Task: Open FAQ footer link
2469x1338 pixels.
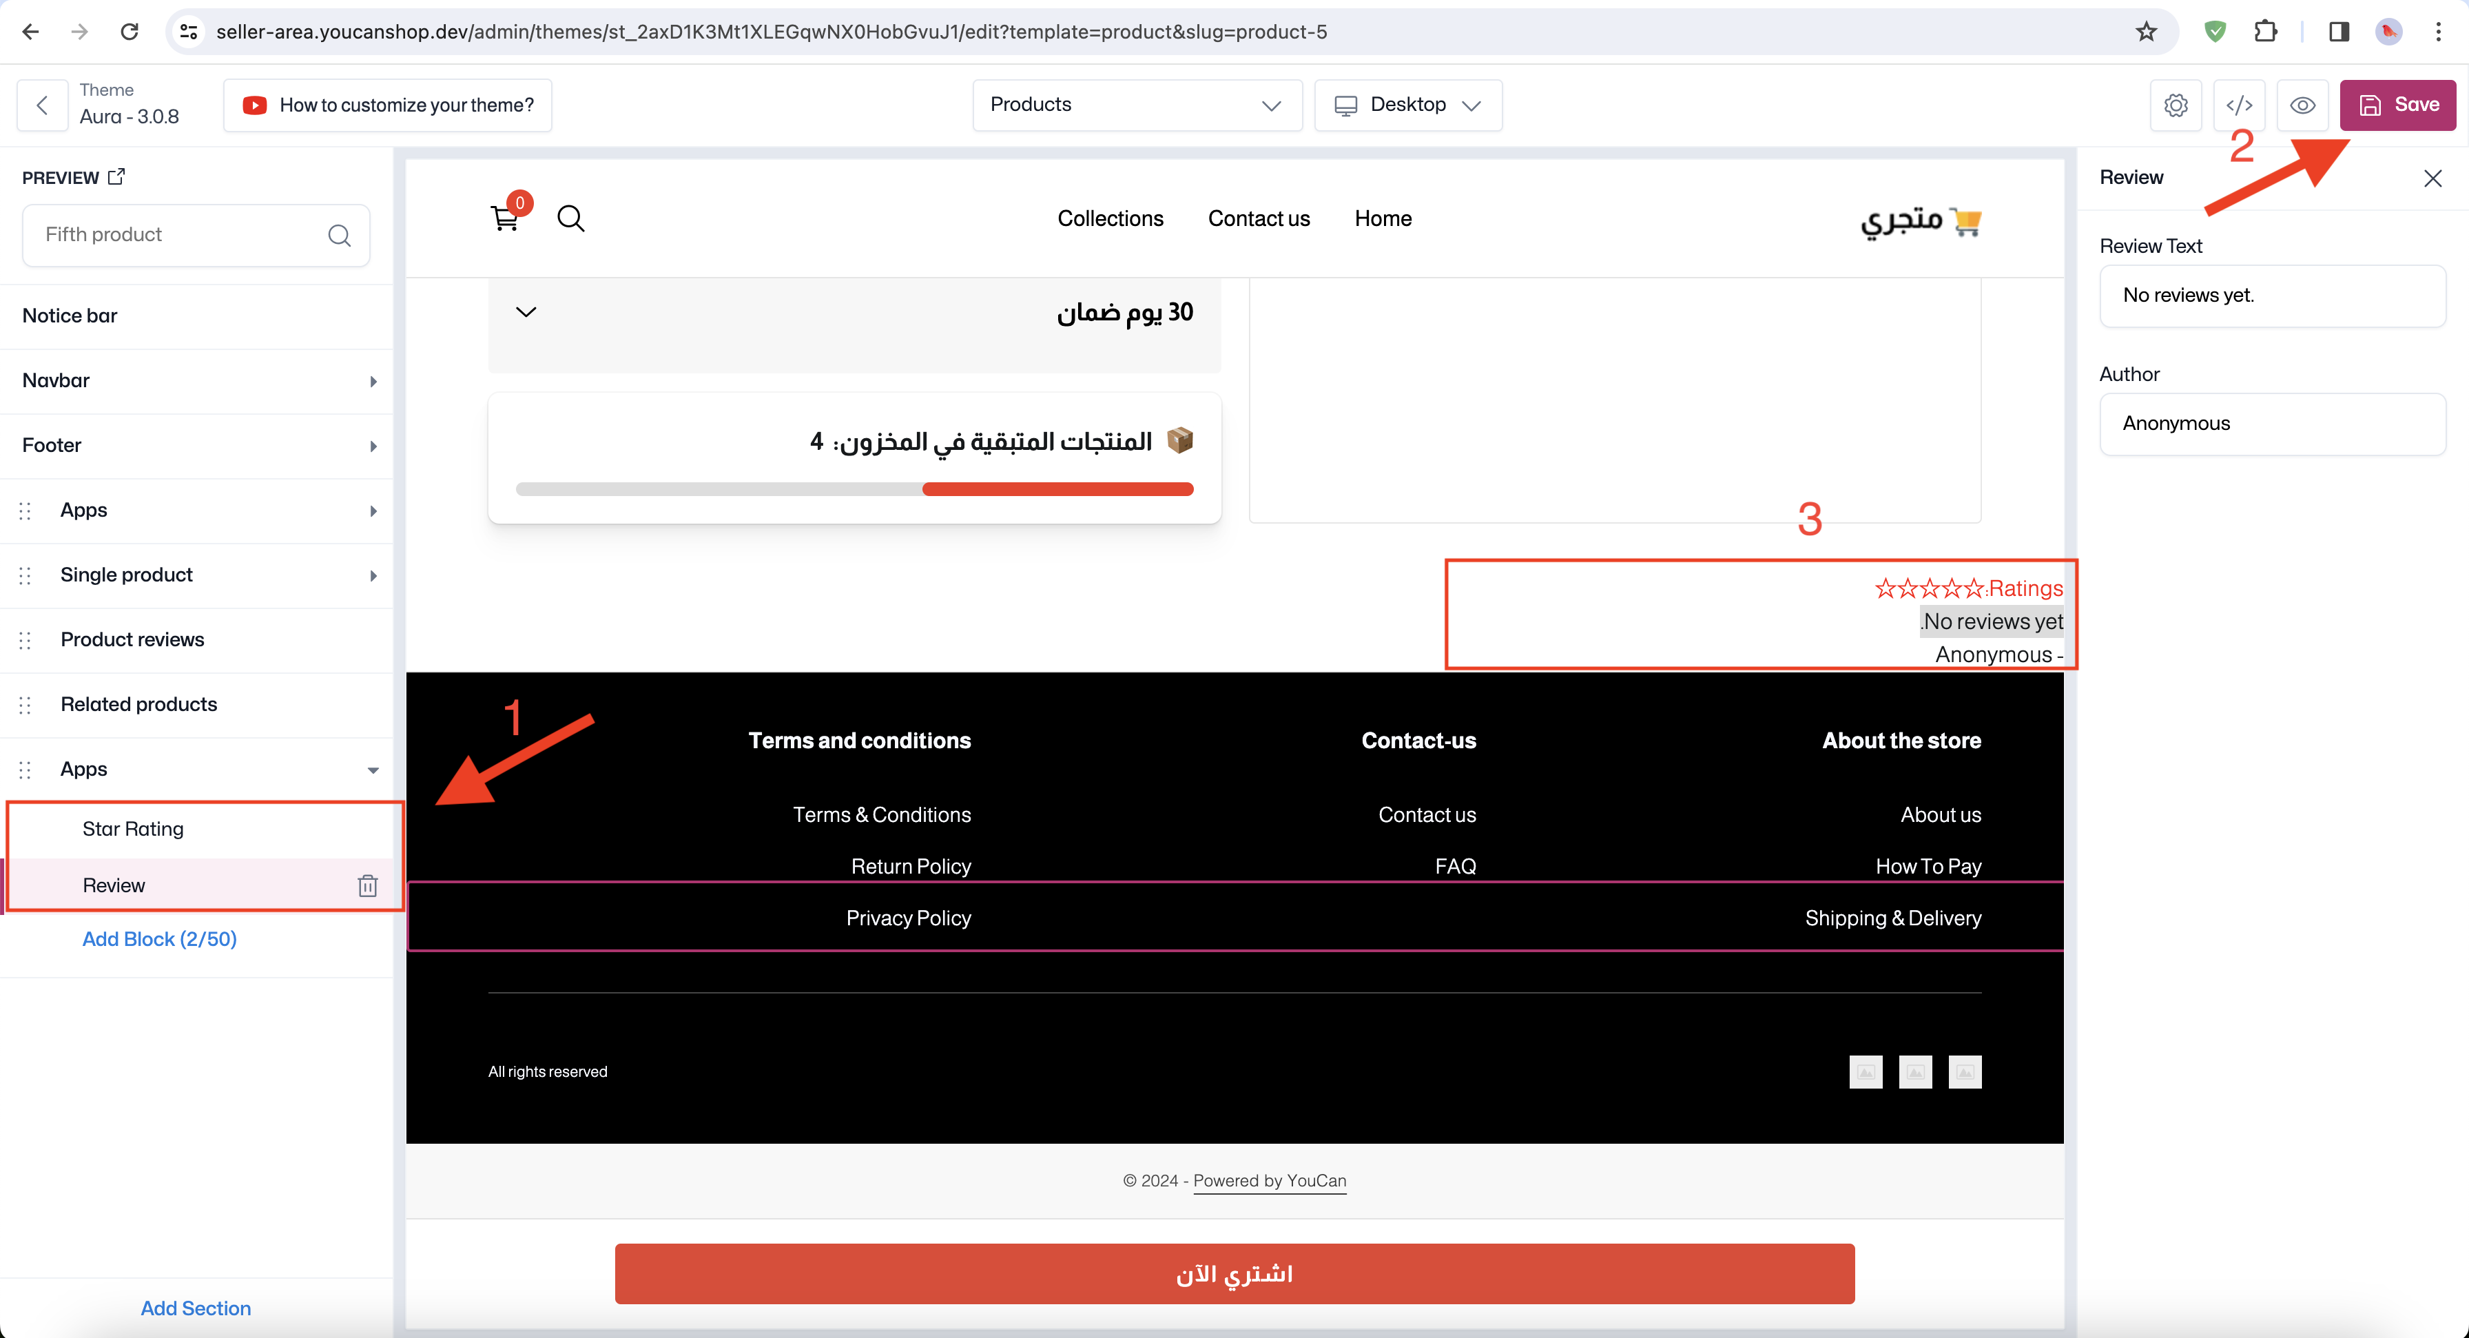Action: [x=1455, y=867]
